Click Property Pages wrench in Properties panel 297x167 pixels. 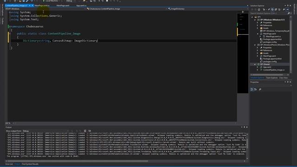(x=260, y=90)
